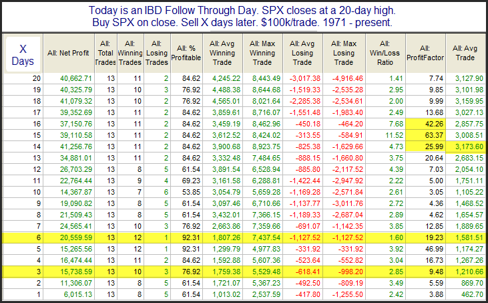Click avg losing trade -450.18
488x303 pixels.
tap(308, 124)
